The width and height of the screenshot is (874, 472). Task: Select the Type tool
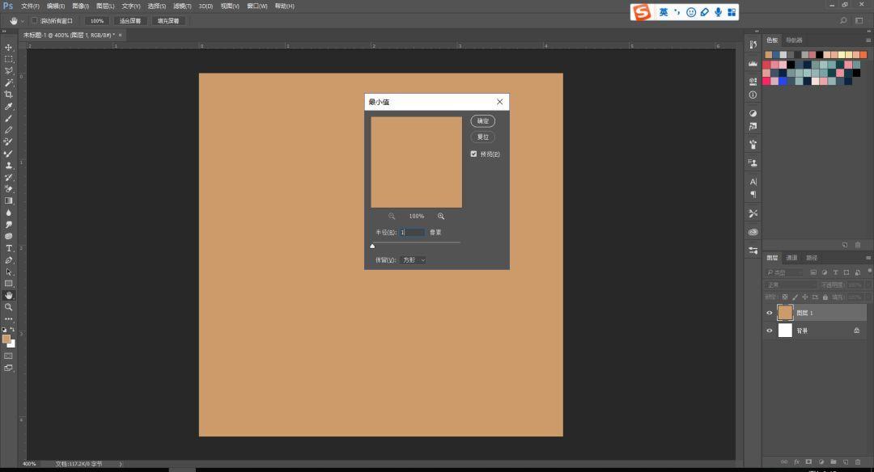[x=8, y=248]
